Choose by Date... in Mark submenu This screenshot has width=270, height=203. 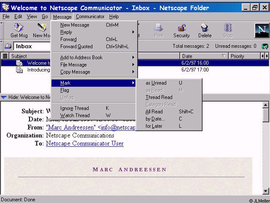(x=169, y=119)
